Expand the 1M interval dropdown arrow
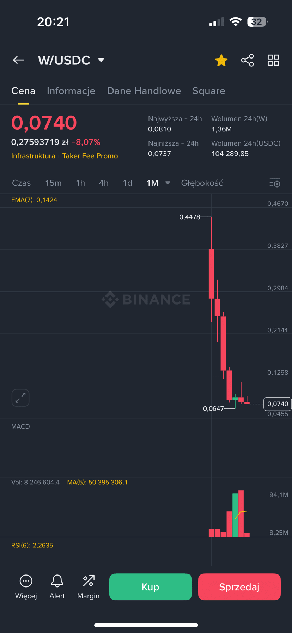 coord(168,183)
